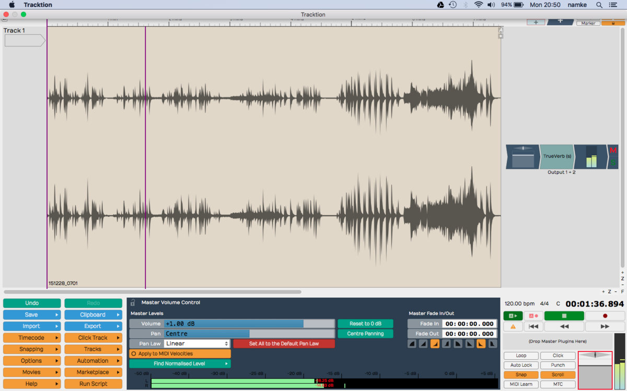Open the Tracktion menu in menu bar
Viewport: 627px width, 391px height.
click(38, 5)
